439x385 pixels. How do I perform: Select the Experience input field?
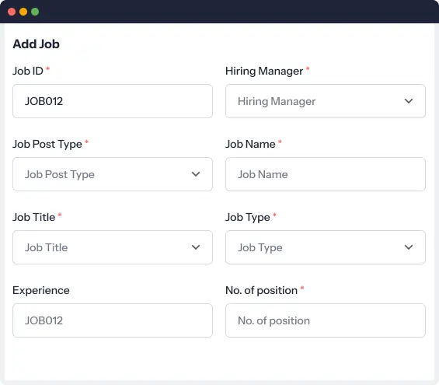(x=113, y=320)
